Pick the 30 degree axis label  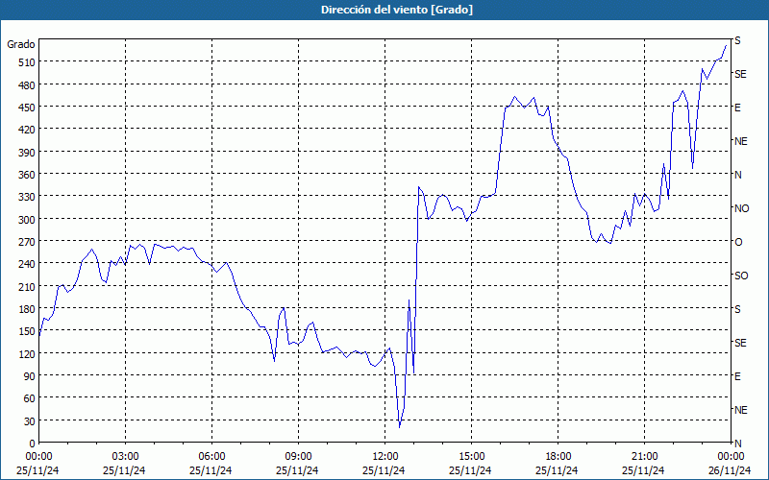pos(30,421)
